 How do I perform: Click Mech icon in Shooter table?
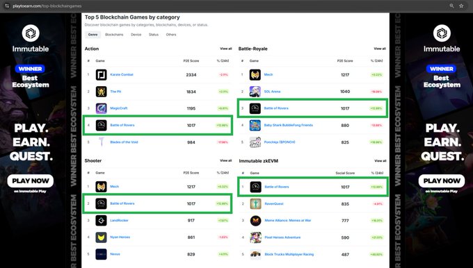click(102, 187)
